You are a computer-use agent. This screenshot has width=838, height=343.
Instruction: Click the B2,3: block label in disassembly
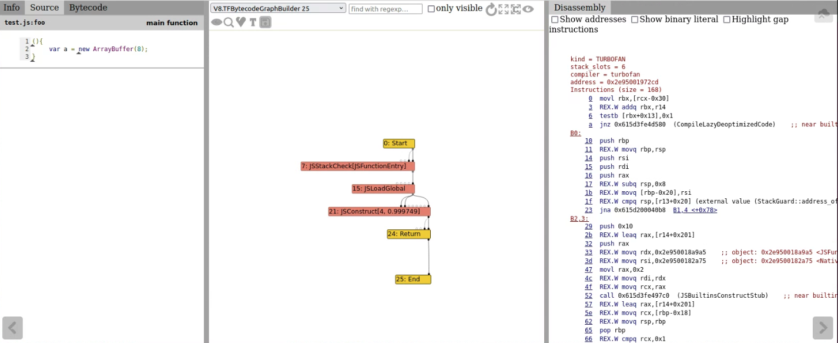579,219
